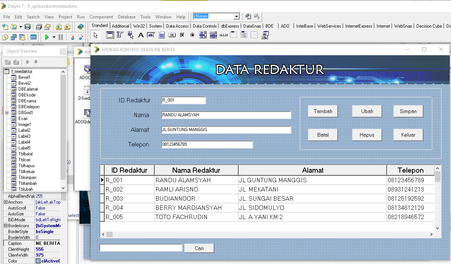Click the search field beside Cari
This screenshot has height=264, width=451.
pos(141,248)
